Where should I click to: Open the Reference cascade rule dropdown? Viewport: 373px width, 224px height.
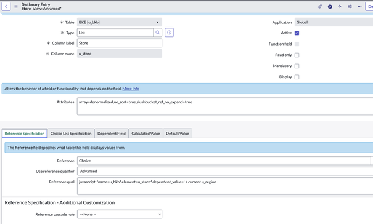coord(120,214)
